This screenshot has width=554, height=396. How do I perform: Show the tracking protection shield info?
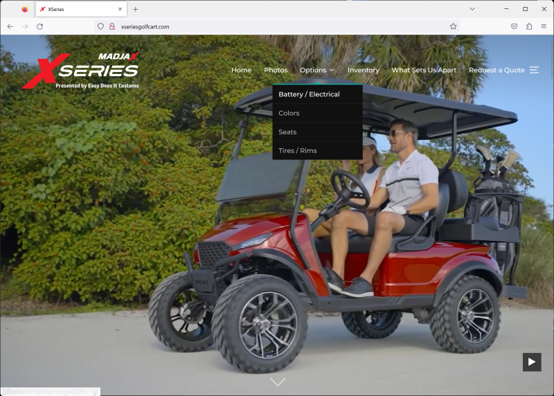(100, 26)
